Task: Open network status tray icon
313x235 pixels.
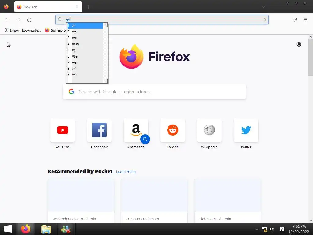Action: [264, 229]
